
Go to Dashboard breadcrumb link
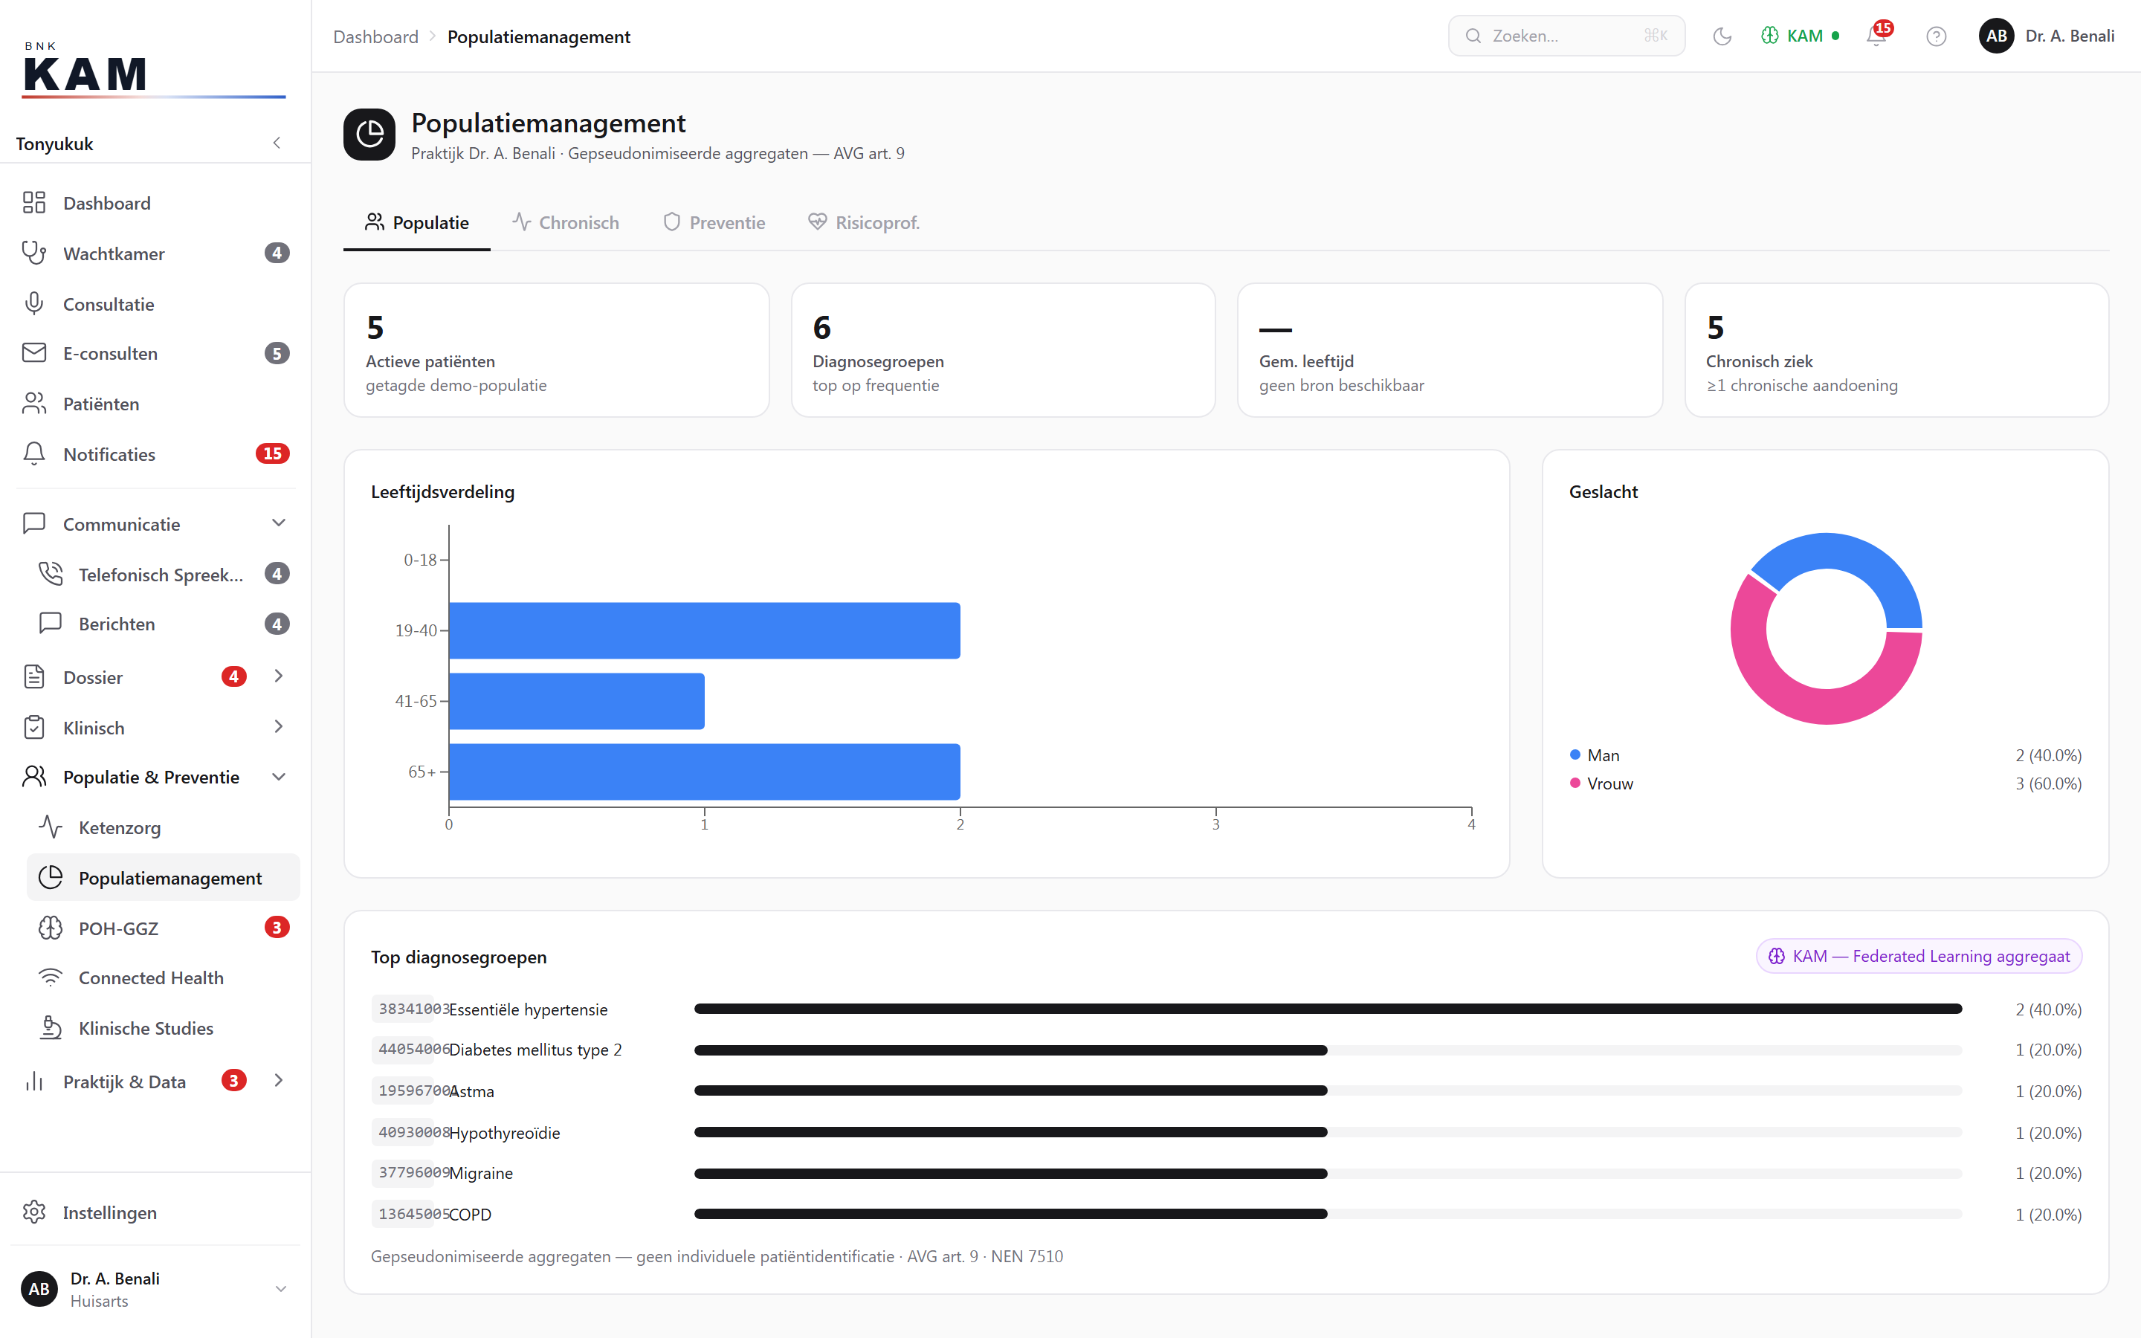pos(375,36)
